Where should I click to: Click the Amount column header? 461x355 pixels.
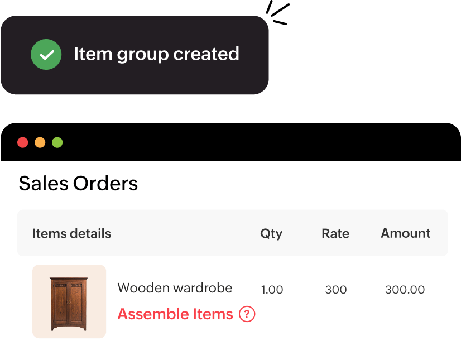coord(405,233)
